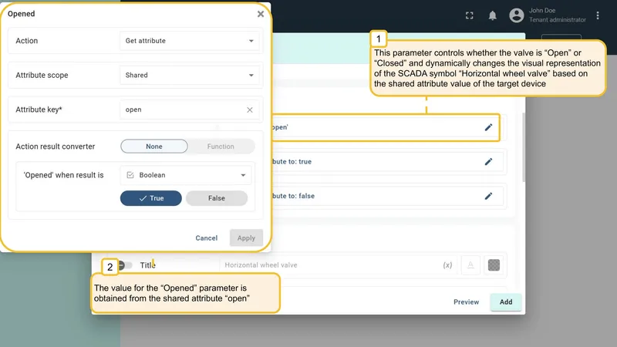This screenshot has height=347, width=617.
Task: Open the Boolean result type dropdown
Action: [185, 175]
